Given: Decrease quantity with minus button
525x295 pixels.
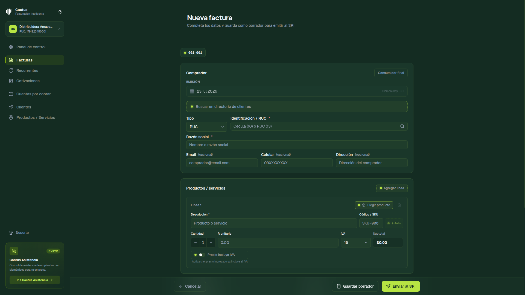Looking at the screenshot, I should tap(196, 243).
